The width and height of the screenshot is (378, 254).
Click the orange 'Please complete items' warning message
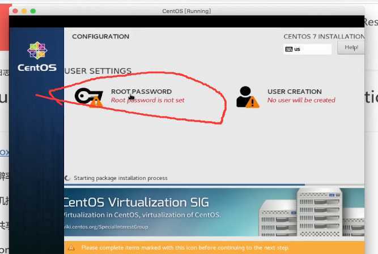tap(185, 248)
